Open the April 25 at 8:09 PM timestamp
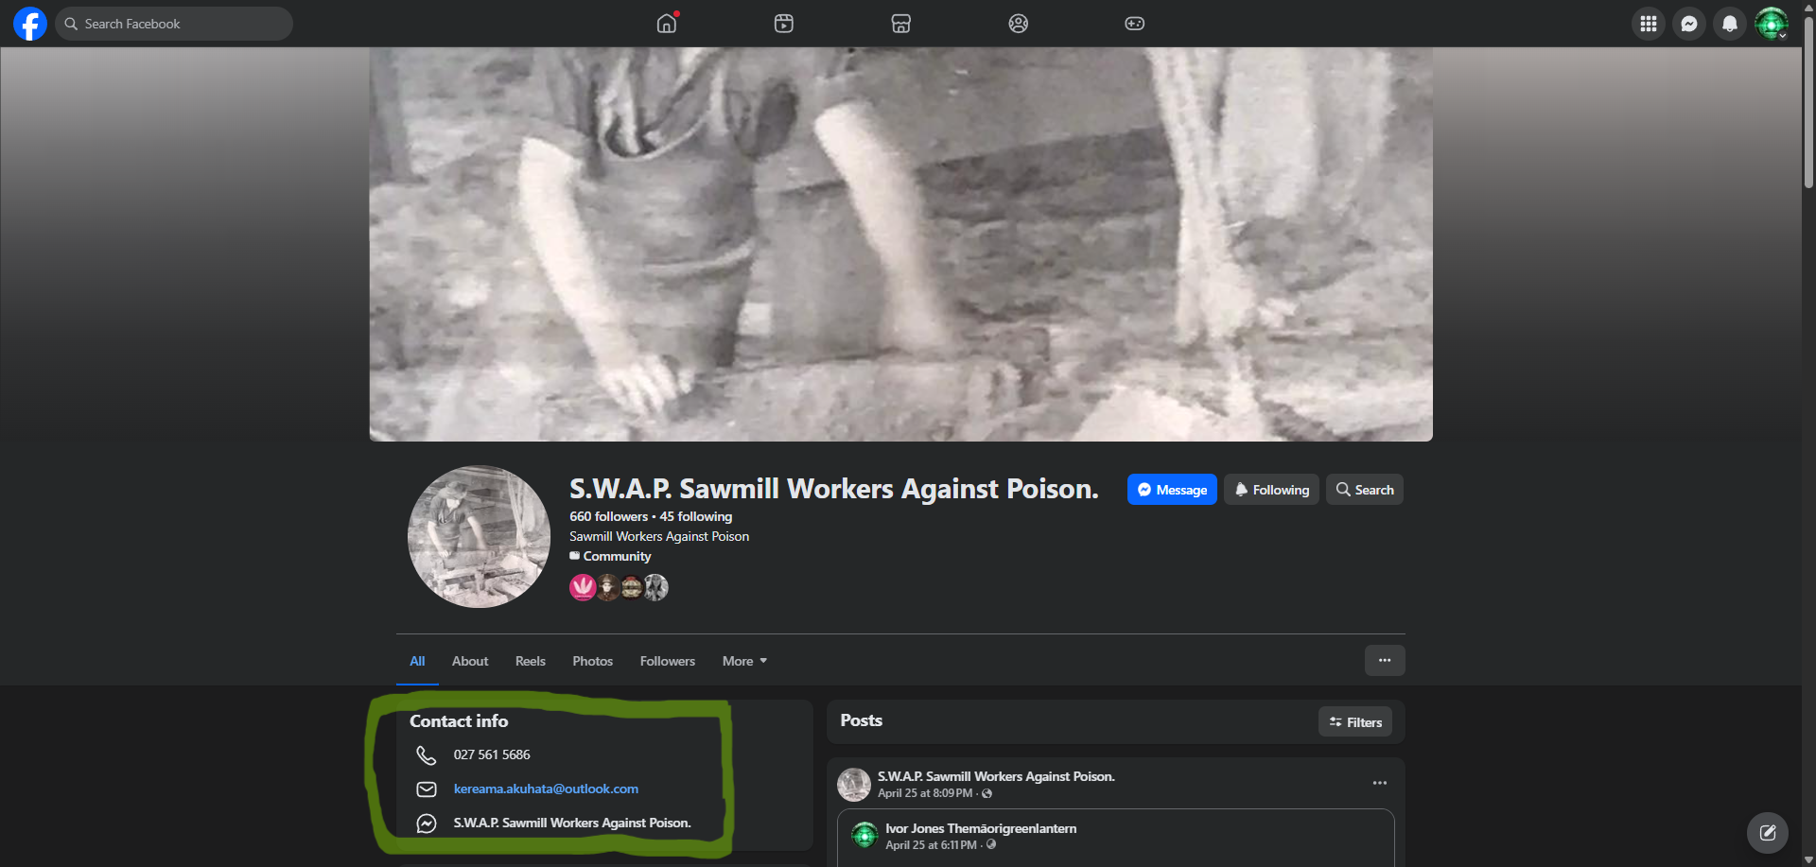Viewport: 1816px width, 867px height. point(925,793)
